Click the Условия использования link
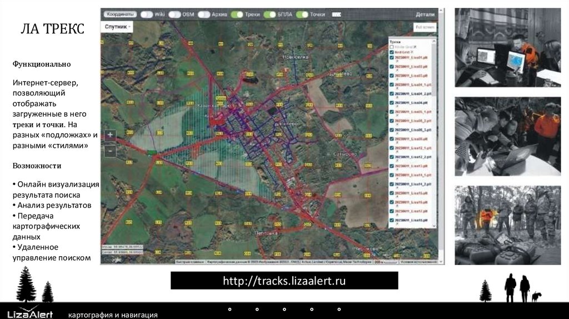This screenshot has height=319, width=569. pos(418,262)
